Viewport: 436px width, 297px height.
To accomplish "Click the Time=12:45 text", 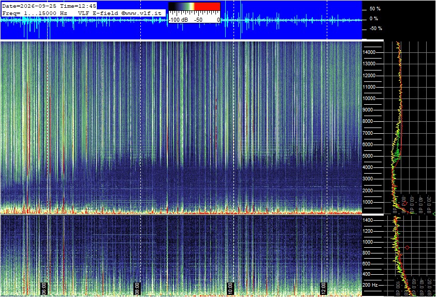I will tap(78, 6).
